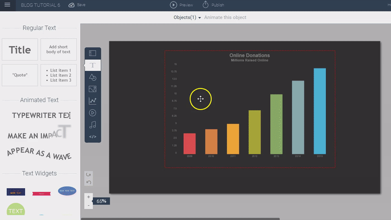Click the Text Widgets section heading
Image resolution: width=391 pixels, height=220 pixels.
[39, 174]
